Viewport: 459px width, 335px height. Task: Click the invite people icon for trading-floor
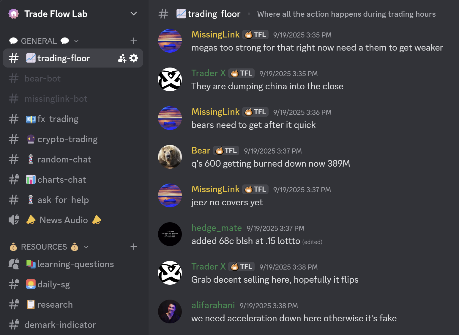click(x=122, y=58)
